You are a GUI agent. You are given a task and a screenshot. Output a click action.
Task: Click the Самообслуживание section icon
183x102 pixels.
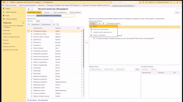[x=4, y=19]
